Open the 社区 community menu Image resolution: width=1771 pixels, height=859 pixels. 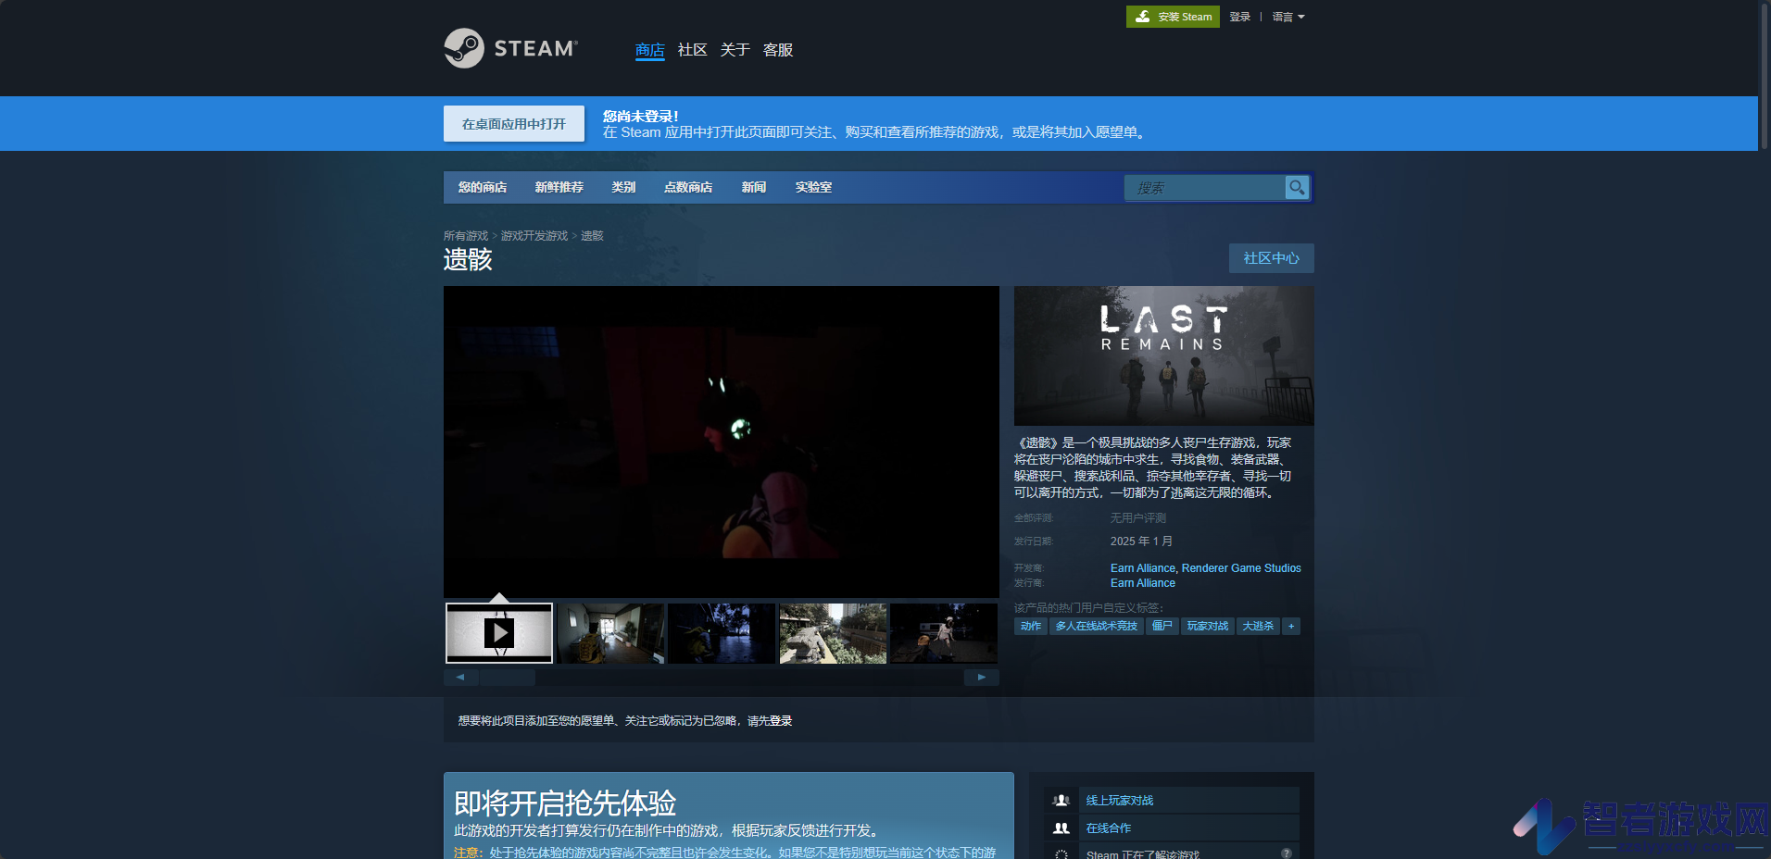693,50
